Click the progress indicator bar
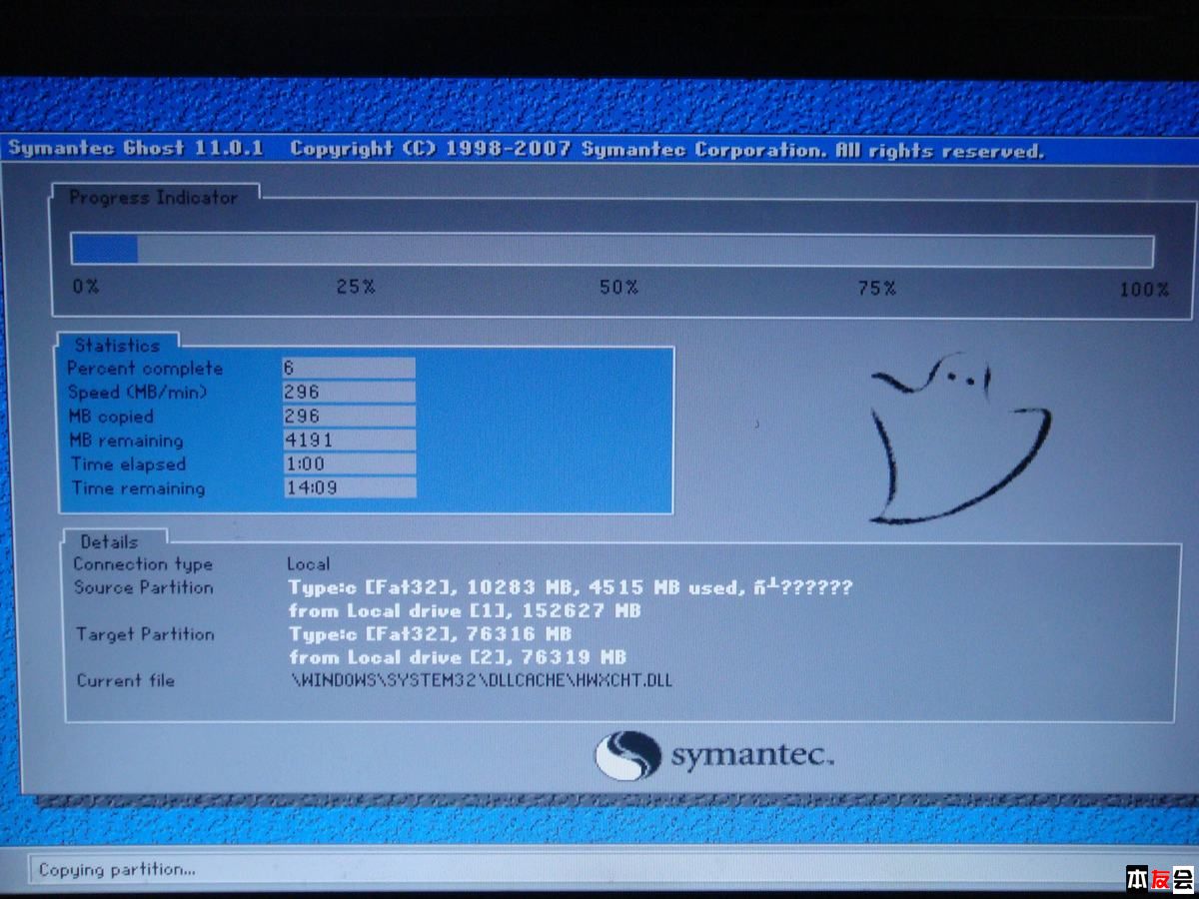Image resolution: width=1199 pixels, height=899 pixels. [x=611, y=250]
